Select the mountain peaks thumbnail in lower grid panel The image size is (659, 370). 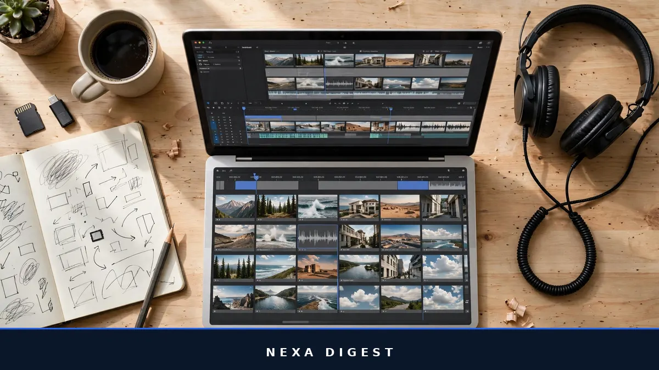(x=235, y=207)
